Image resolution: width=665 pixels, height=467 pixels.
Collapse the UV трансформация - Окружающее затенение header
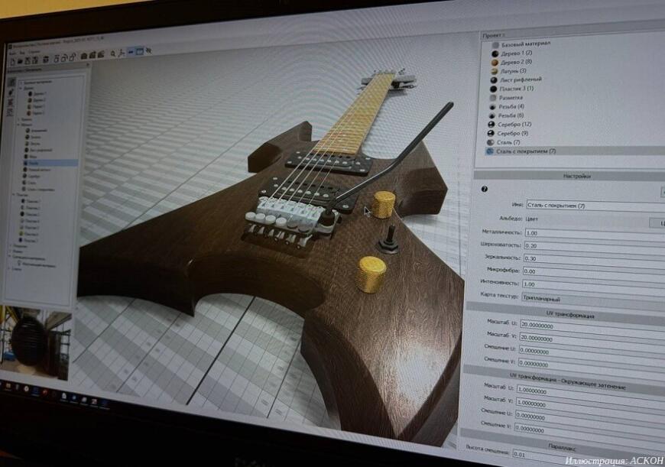point(564,381)
